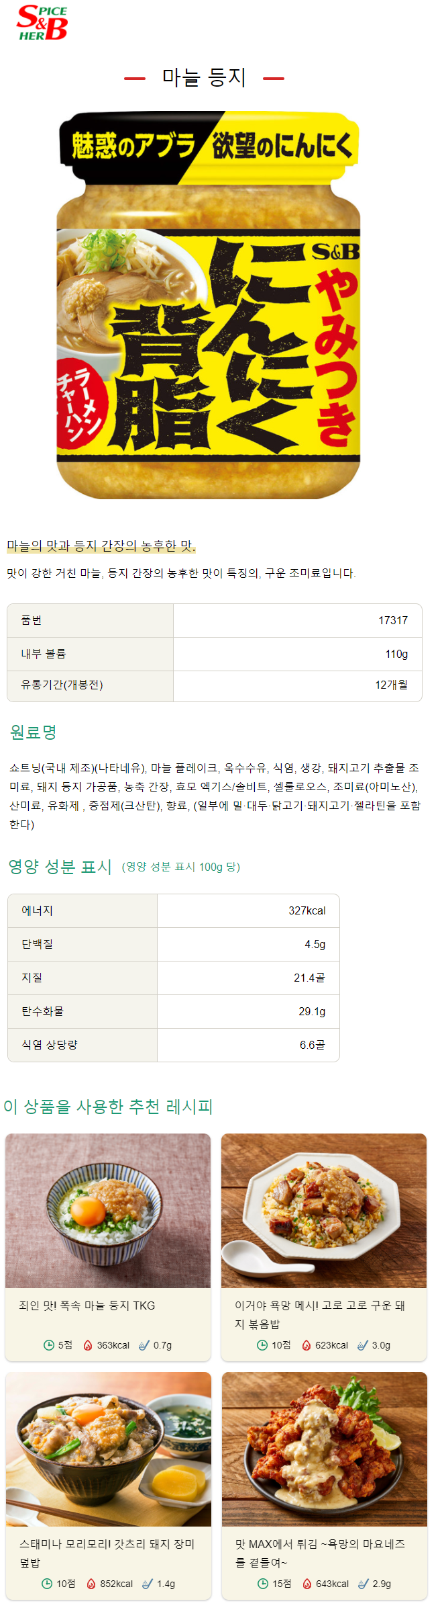This screenshot has height=1624, width=444.
Task: Click the 맛 MAX에서 튀김 recipe title
Action: 320,1553
